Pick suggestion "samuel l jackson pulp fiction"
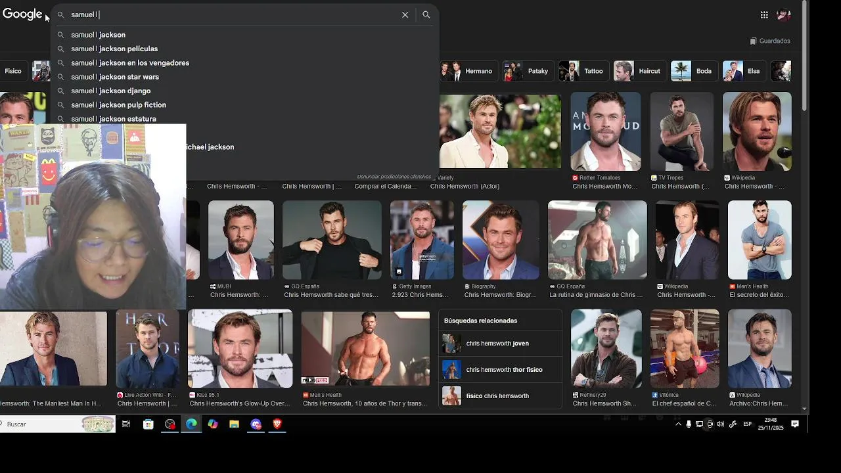The height and width of the screenshot is (473, 841). point(245,104)
